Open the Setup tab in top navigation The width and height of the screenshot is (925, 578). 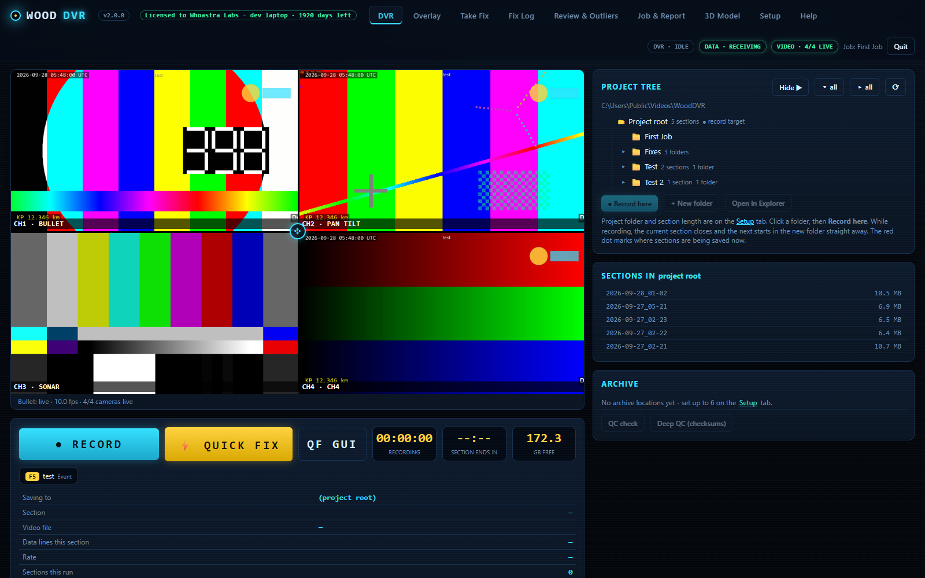pyautogui.click(x=770, y=16)
